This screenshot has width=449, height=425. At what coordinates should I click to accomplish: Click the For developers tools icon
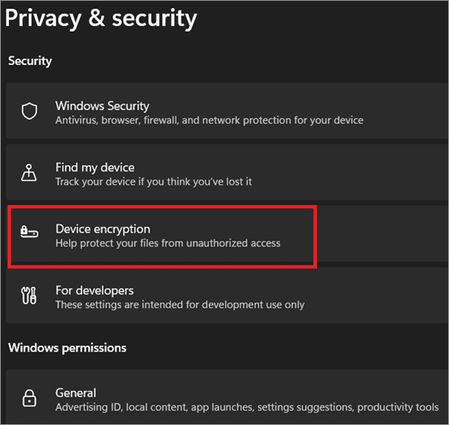[x=29, y=295]
